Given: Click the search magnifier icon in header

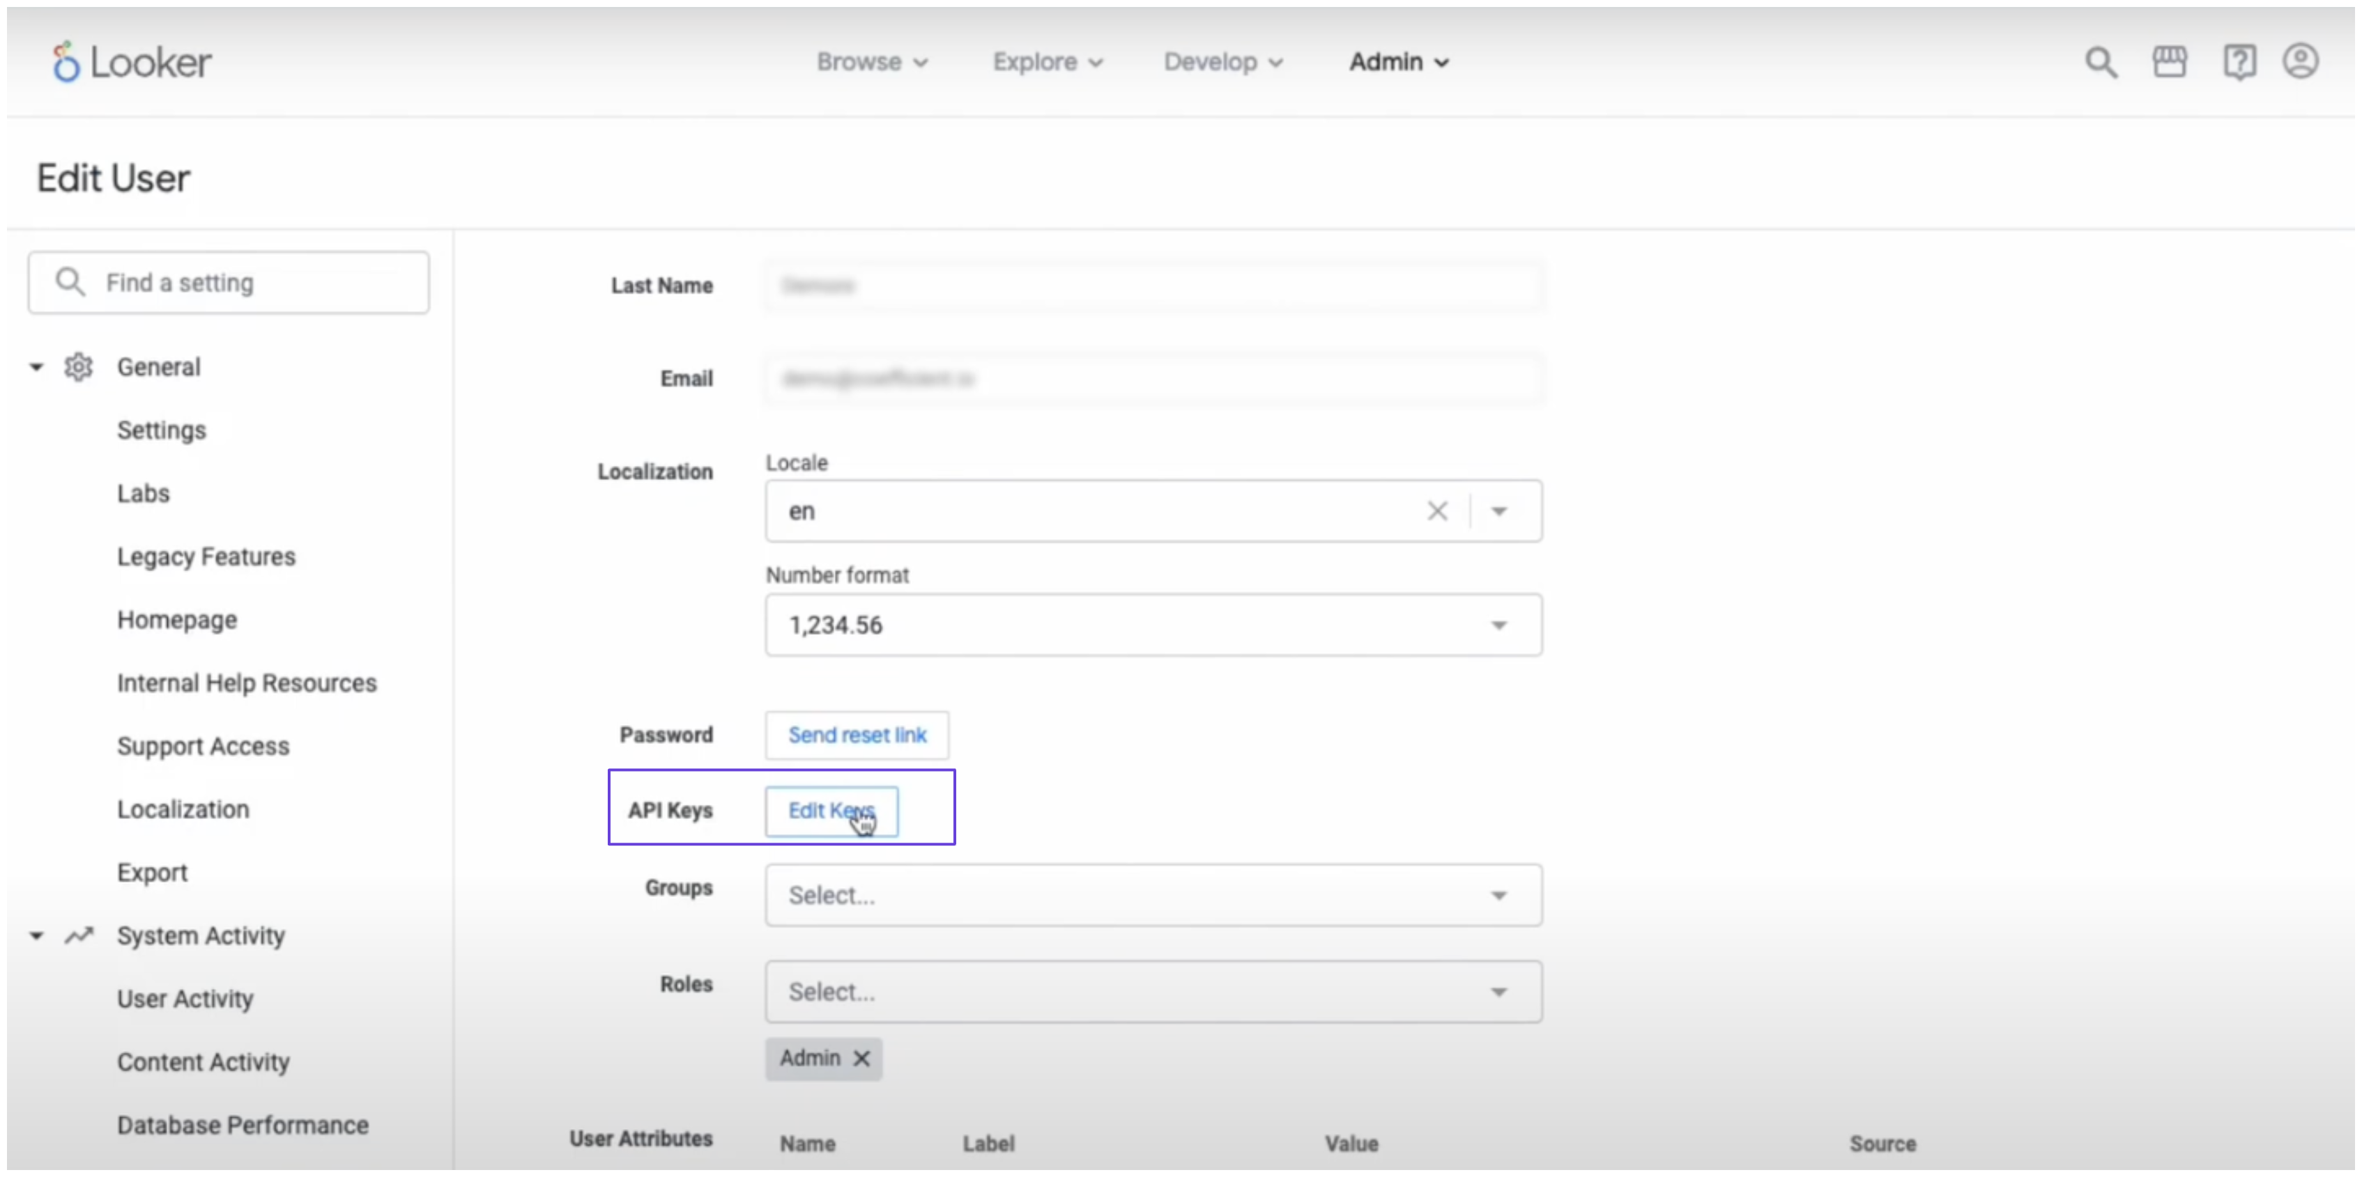Looking at the screenshot, I should pos(2101,62).
